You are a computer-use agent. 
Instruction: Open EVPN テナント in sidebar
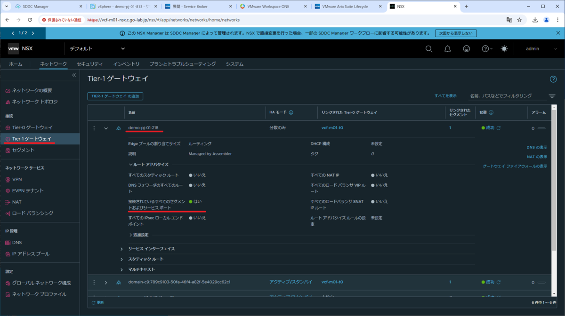pyautogui.click(x=28, y=190)
